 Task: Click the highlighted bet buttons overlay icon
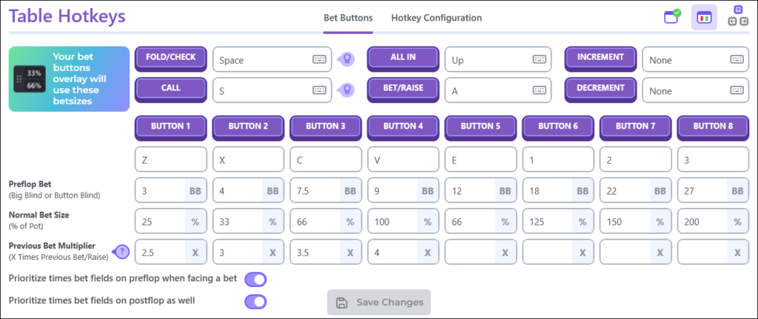coord(704,18)
